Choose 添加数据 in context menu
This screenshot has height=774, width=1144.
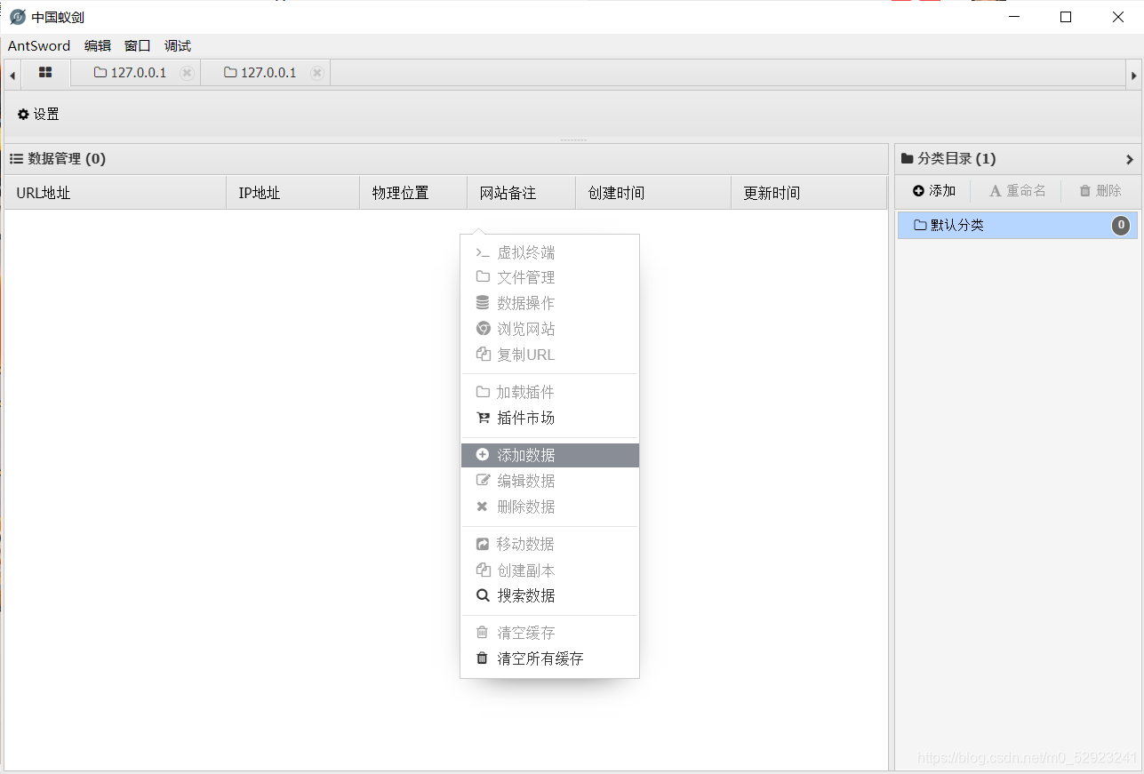pyautogui.click(x=549, y=455)
